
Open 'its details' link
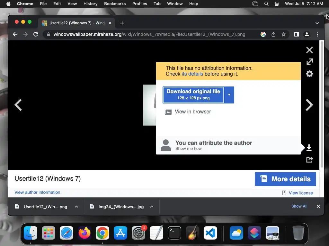(192, 74)
